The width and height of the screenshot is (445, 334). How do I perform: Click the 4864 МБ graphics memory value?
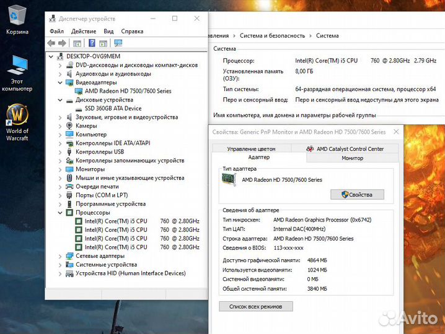click(317, 260)
